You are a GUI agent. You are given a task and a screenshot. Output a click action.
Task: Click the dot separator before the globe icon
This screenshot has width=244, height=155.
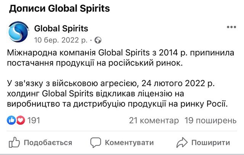(x=91, y=39)
